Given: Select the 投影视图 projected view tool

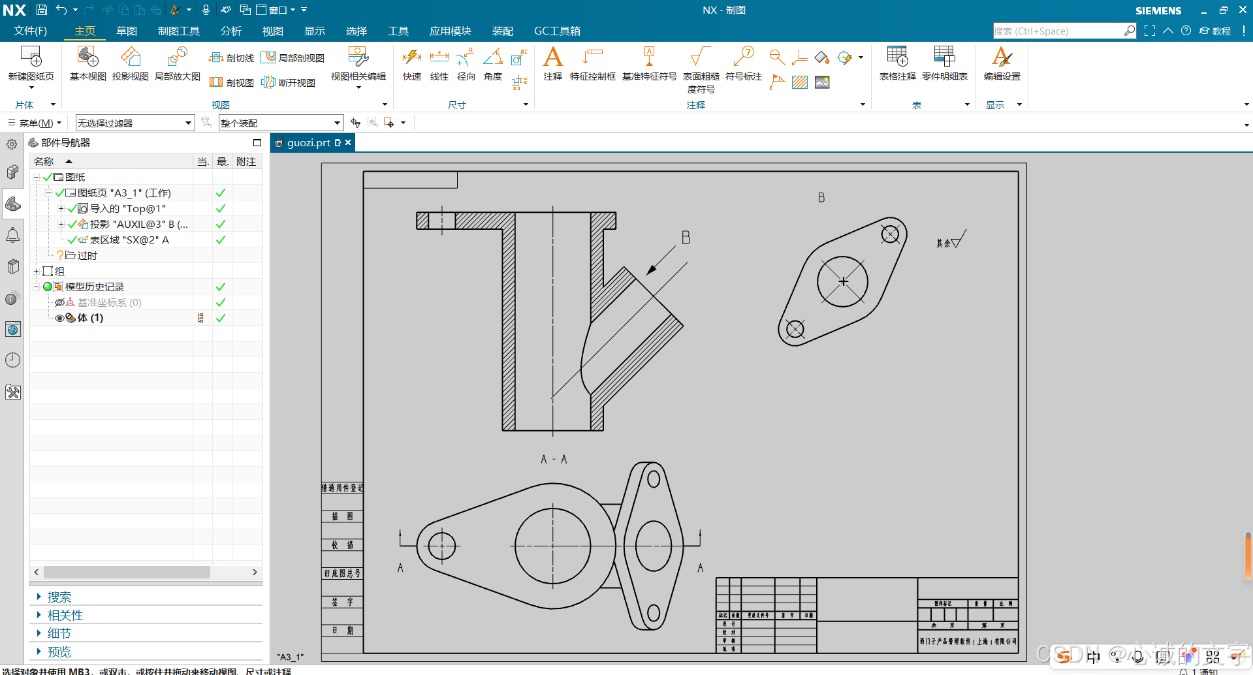Looking at the screenshot, I should point(130,64).
